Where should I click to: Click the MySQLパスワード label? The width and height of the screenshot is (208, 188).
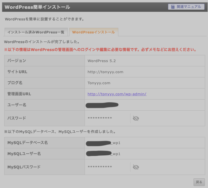(x=24, y=167)
